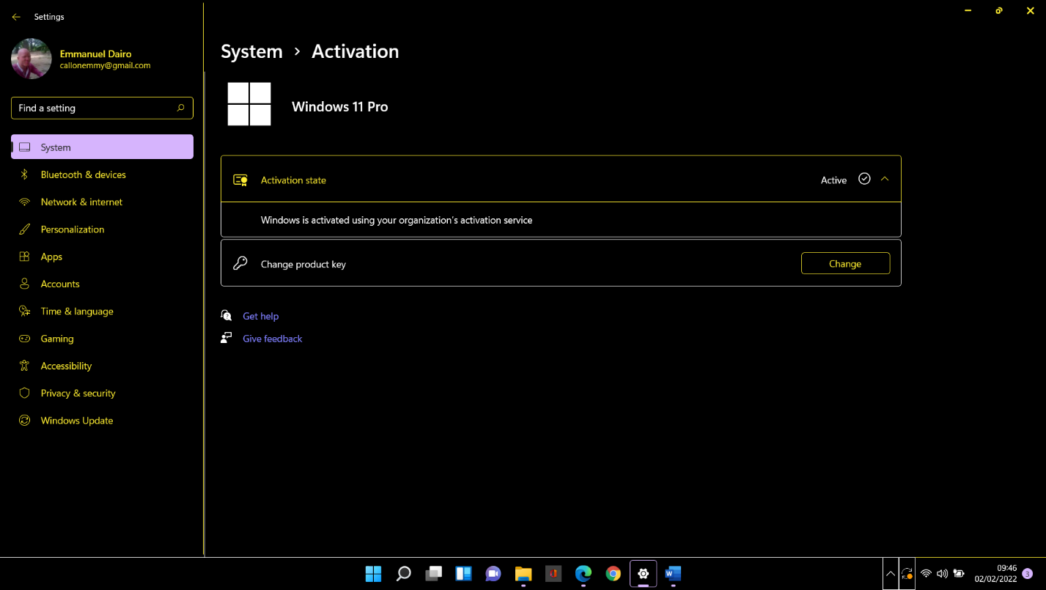Launch Microsoft Word from the taskbar
The image size is (1046, 590).
pyautogui.click(x=672, y=574)
